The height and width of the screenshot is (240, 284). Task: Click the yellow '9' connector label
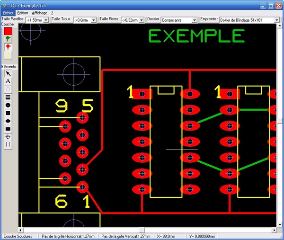[62, 106]
